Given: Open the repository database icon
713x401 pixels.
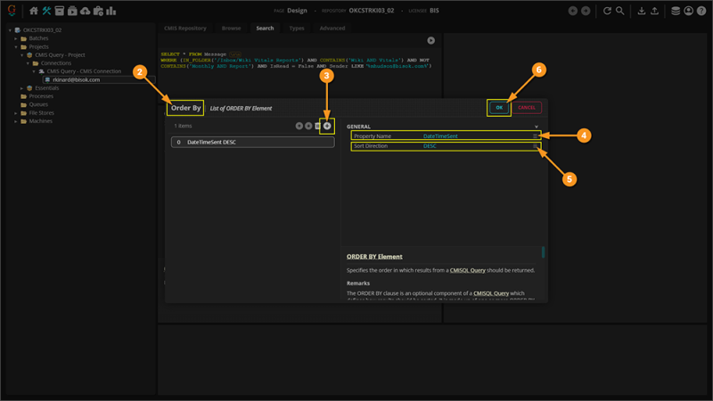Looking at the screenshot, I should 676,11.
